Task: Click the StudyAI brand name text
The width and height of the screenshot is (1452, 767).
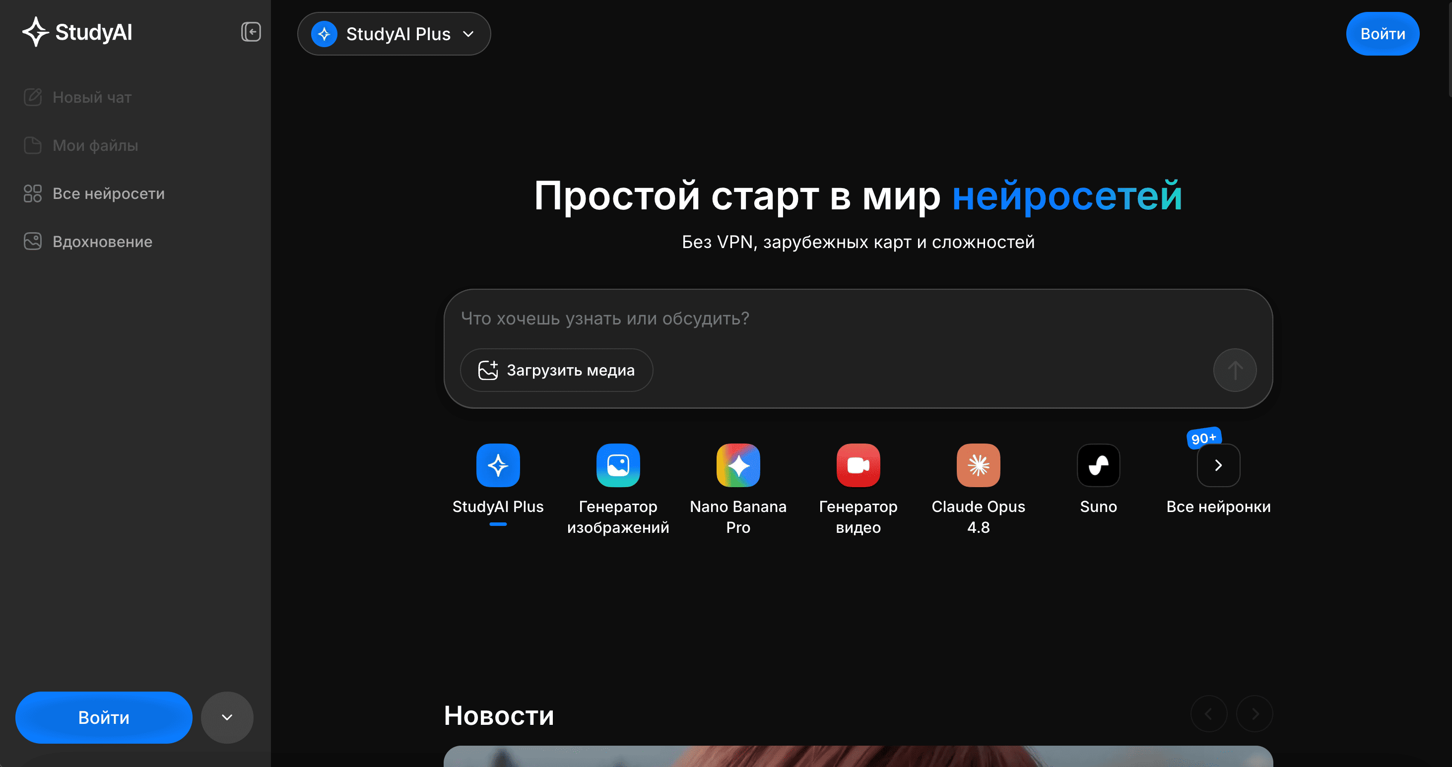Action: 94,32
